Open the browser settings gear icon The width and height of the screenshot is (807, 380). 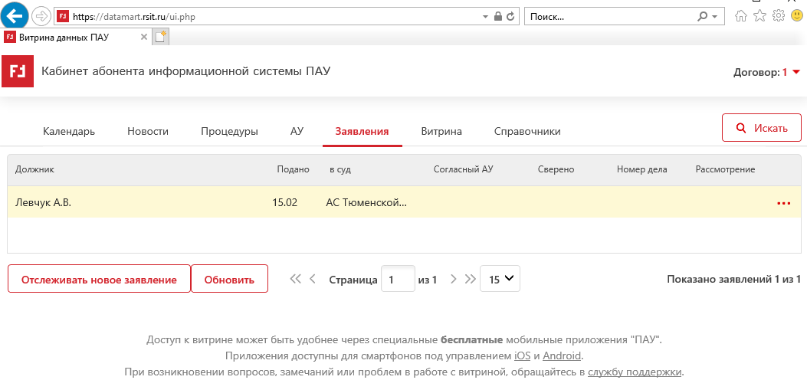tap(778, 16)
